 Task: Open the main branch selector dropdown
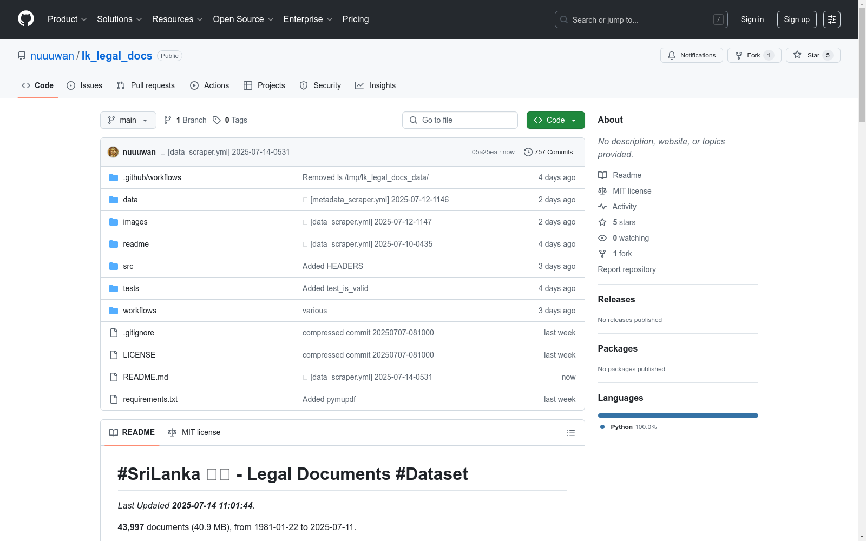[128, 120]
